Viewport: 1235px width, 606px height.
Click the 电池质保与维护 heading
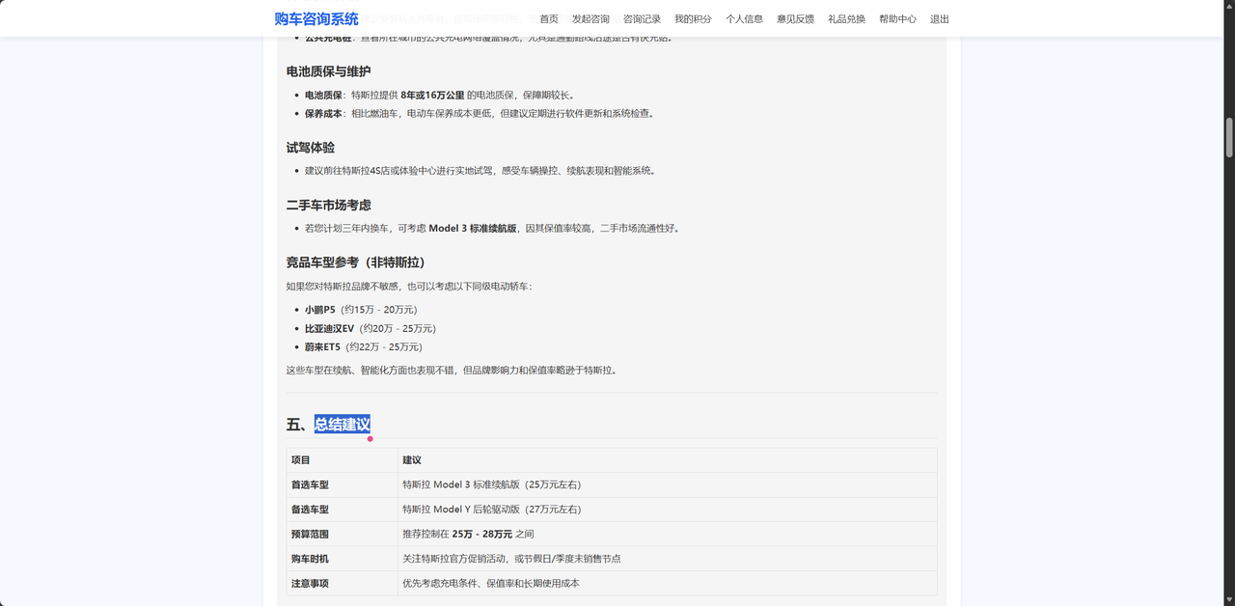point(328,71)
